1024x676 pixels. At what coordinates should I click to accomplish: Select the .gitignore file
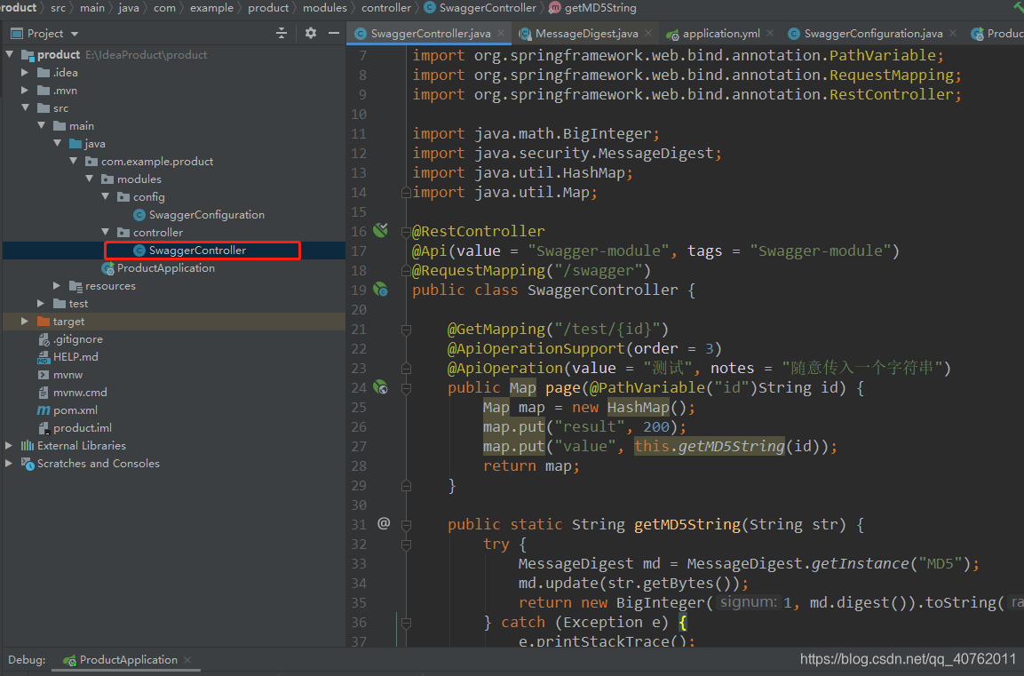tap(70, 339)
